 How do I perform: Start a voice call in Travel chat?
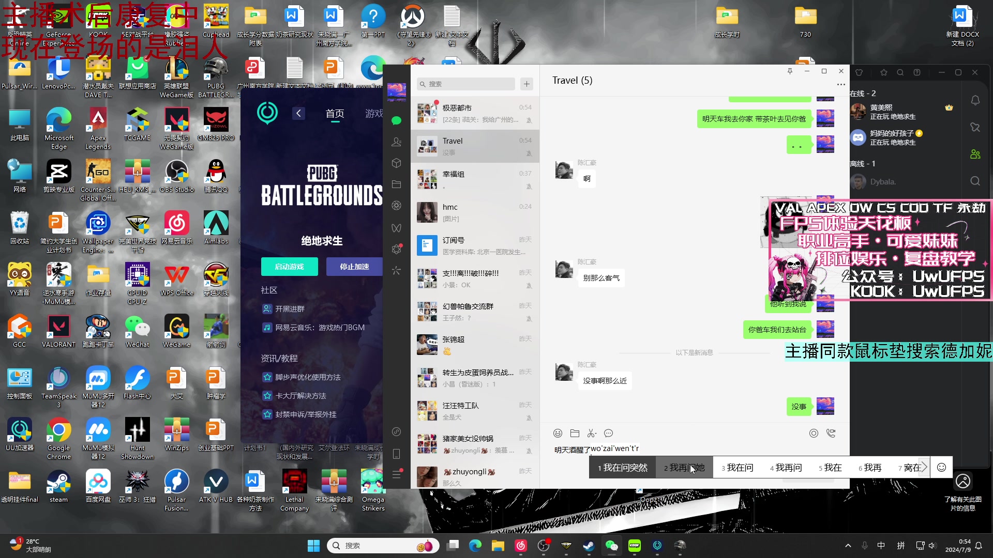tap(831, 433)
